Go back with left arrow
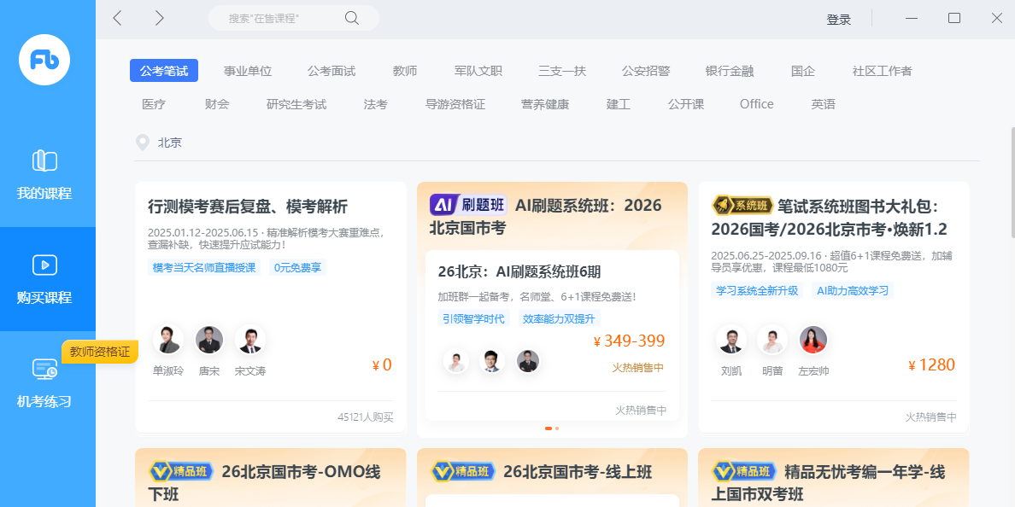The width and height of the screenshot is (1015, 507). coord(117,18)
